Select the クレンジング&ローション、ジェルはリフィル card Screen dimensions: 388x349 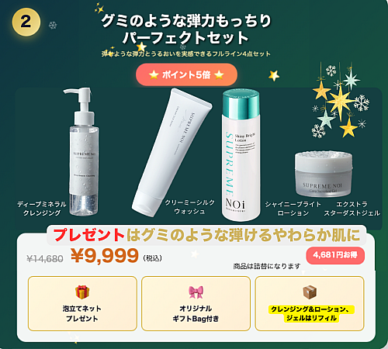click(x=310, y=303)
